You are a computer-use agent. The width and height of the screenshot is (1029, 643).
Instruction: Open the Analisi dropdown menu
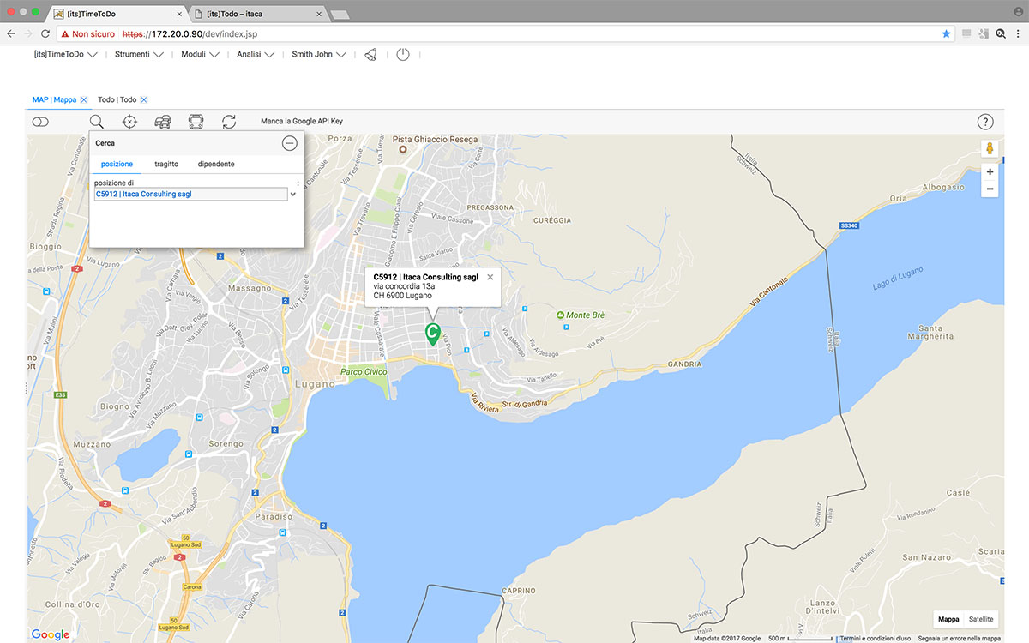click(256, 54)
